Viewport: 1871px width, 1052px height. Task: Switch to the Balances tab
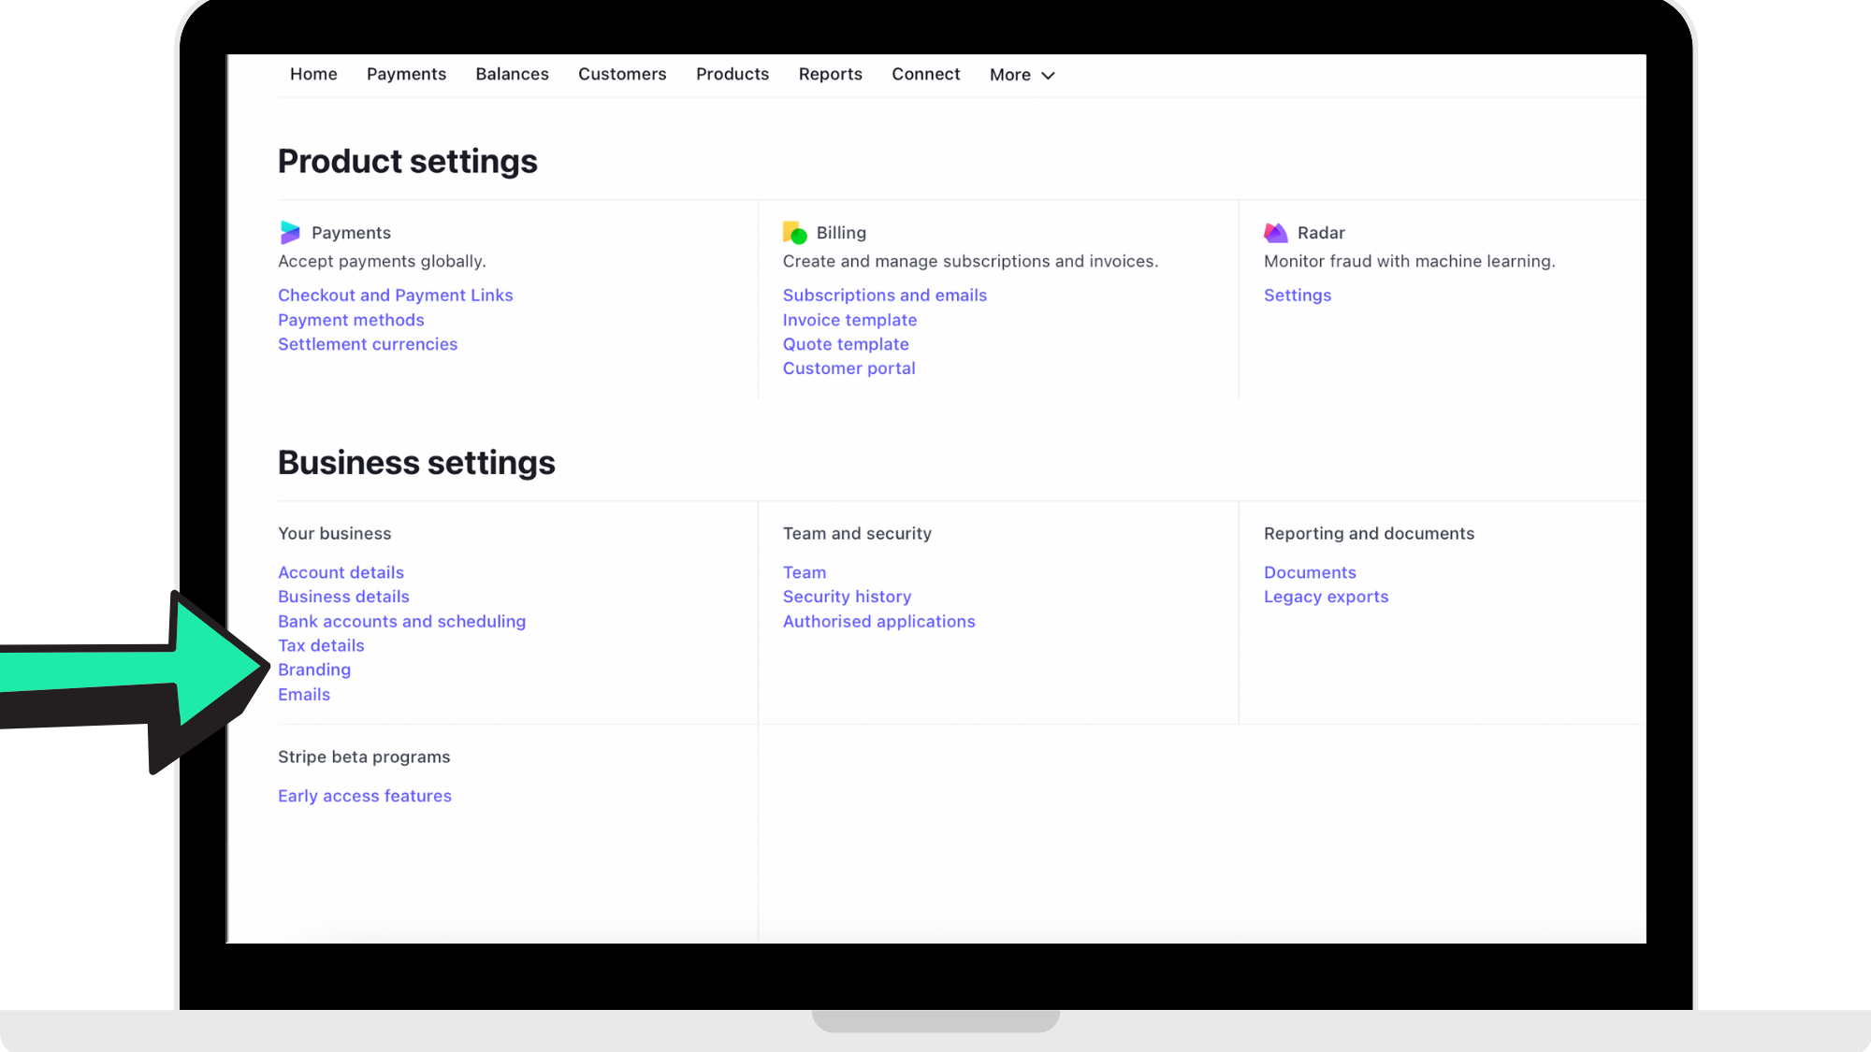click(512, 74)
